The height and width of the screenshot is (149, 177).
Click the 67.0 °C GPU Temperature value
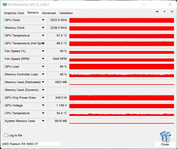tap(58, 36)
